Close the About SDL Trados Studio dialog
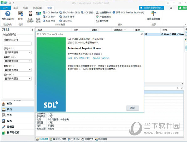The height and width of the screenshot is (142, 187). (x=142, y=34)
